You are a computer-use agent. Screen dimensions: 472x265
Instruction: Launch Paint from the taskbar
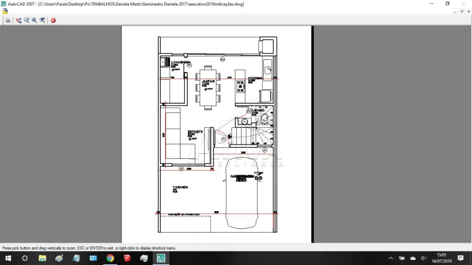click(x=59, y=258)
